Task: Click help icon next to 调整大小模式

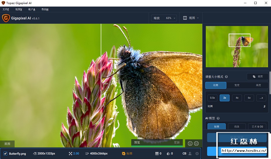Action: point(226,77)
